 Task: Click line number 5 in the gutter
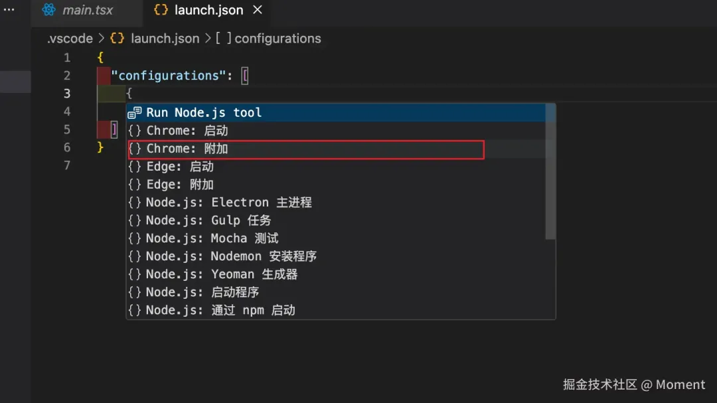[67, 129]
